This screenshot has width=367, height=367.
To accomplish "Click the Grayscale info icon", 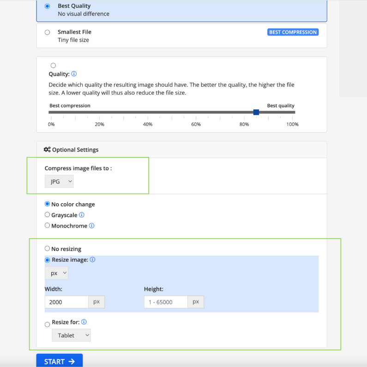I will [82, 215].
